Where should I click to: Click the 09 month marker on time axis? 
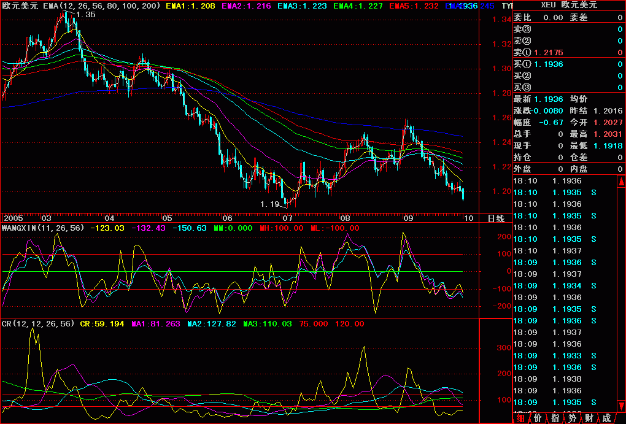408,218
